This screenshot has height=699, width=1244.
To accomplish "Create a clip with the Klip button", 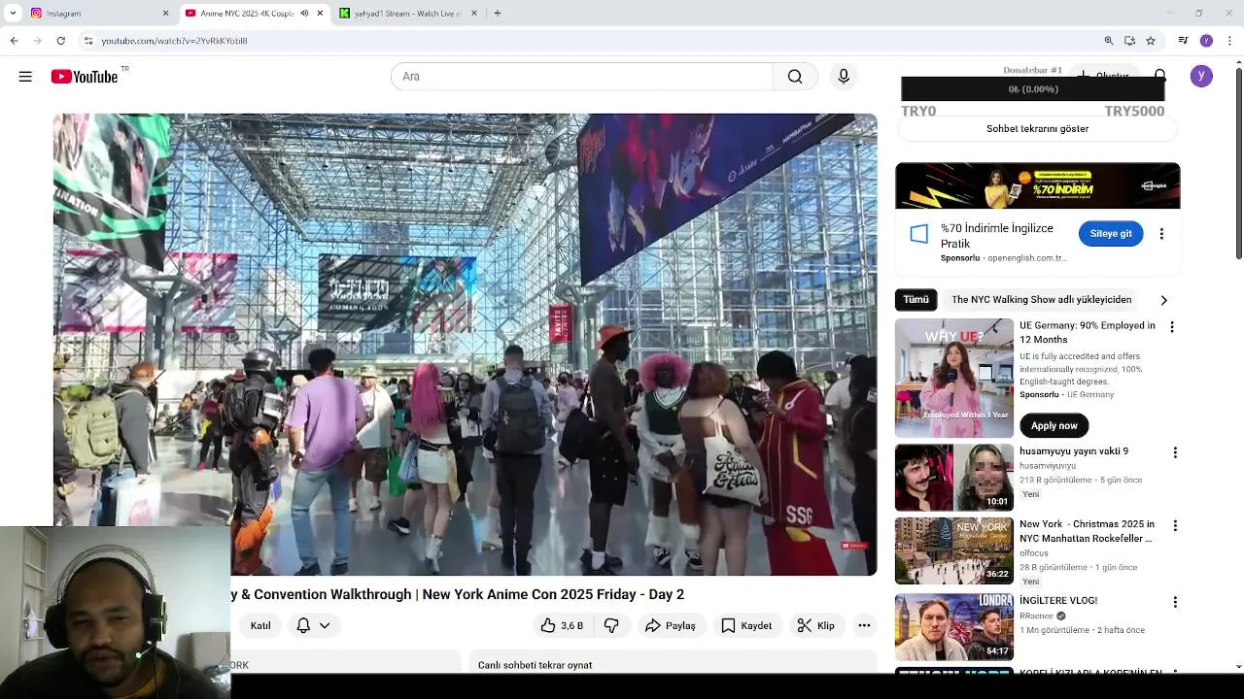I will (x=816, y=625).
